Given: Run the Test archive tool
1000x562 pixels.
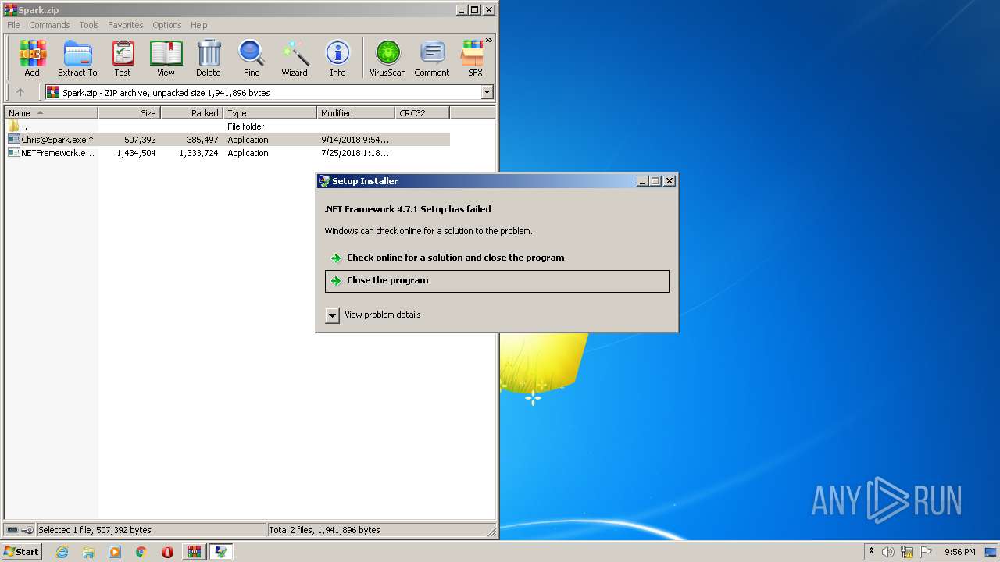Looking at the screenshot, I should 123,59.
